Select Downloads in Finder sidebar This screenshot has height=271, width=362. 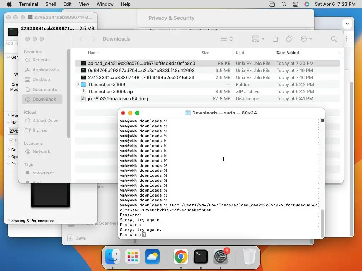(x=42, y=99)
